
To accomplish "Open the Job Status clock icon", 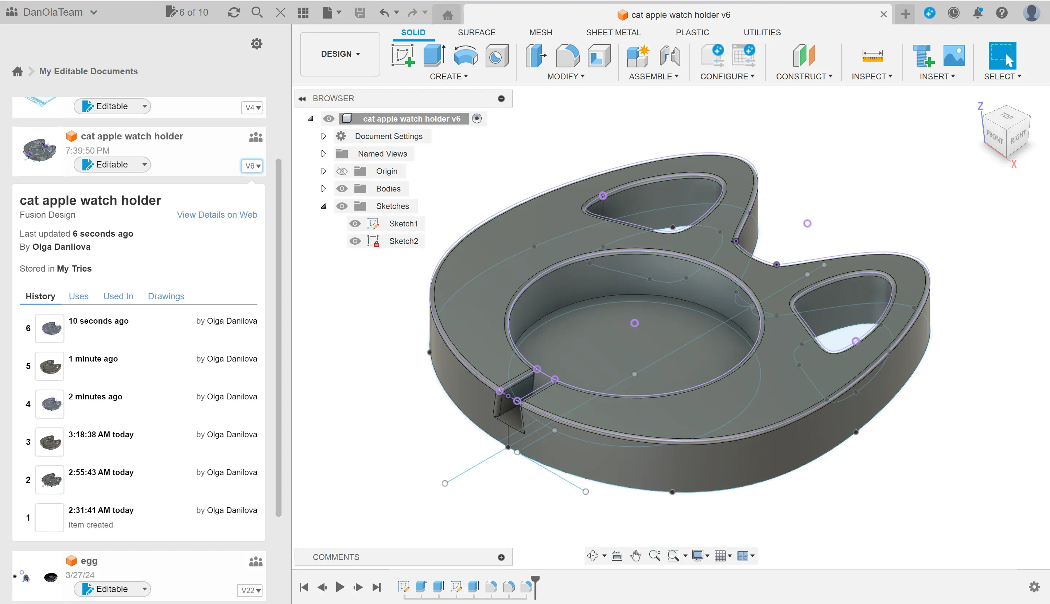I will click(x=954, y=12).
